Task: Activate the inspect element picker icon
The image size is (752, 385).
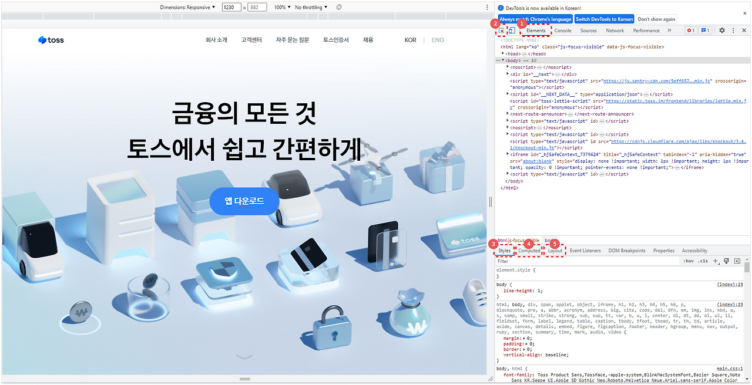Action: [x=502, y=31]
